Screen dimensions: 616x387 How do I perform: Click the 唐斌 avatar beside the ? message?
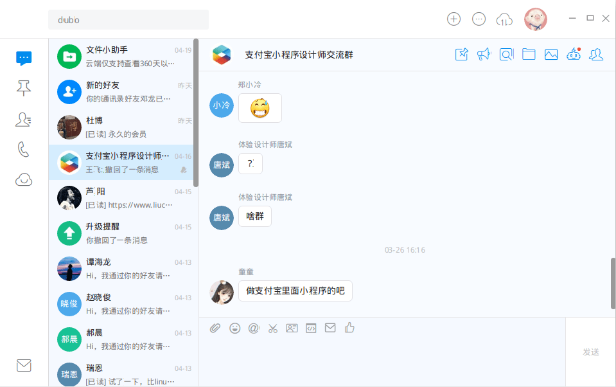[x=222, y=165]
